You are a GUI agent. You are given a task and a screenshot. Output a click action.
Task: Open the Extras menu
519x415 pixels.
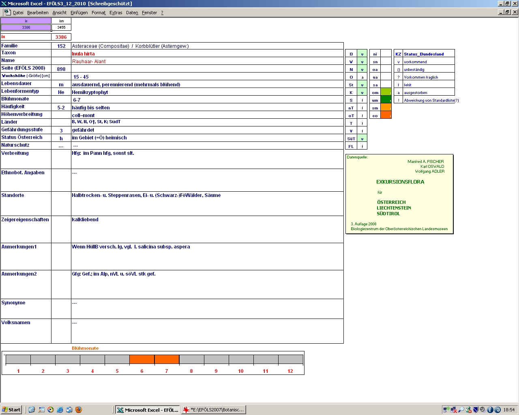click(x=116, y=13)
